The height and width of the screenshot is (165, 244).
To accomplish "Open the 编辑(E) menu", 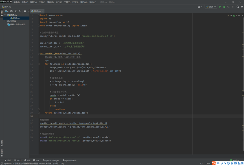I will pos(17,2).
